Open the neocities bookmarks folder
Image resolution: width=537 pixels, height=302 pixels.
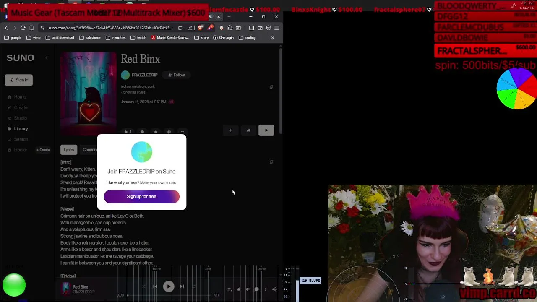[x=115, y=38]
